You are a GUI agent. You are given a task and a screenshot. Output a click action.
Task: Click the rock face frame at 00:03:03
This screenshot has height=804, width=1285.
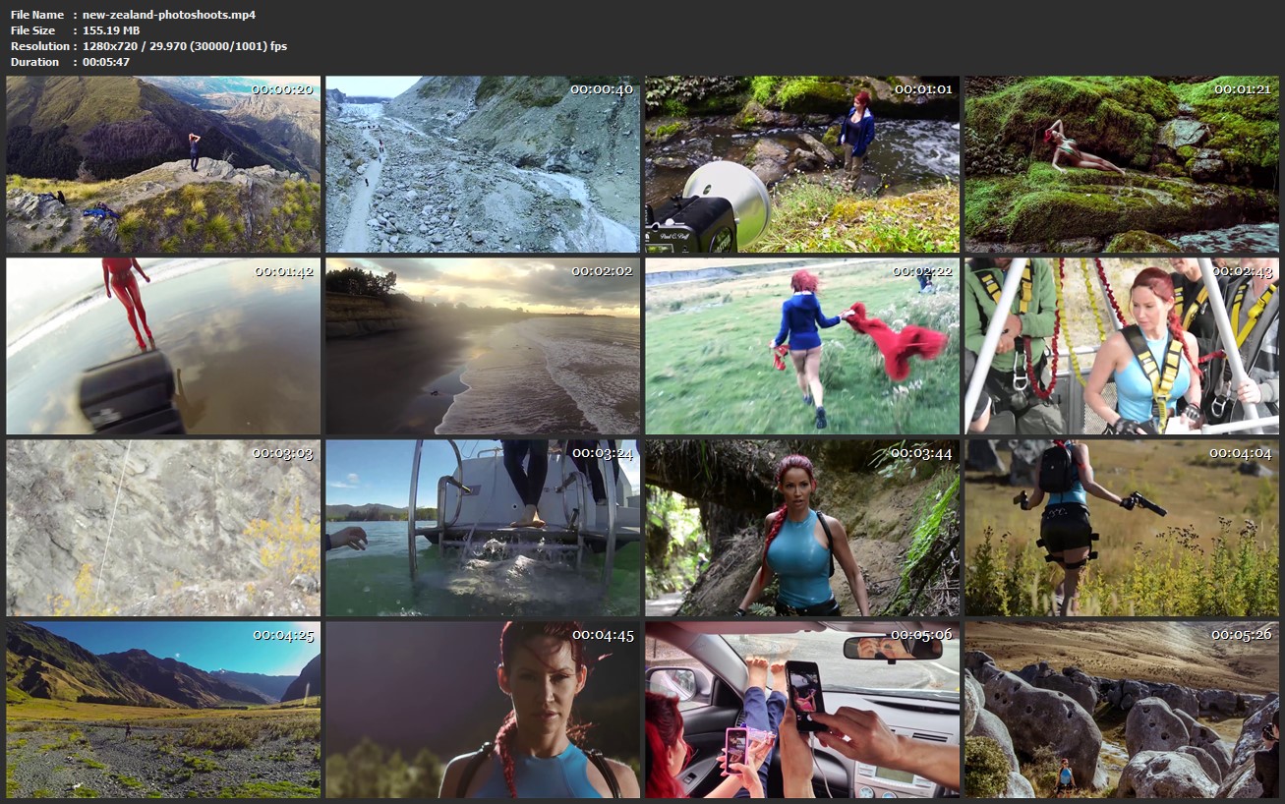[163, 528]
